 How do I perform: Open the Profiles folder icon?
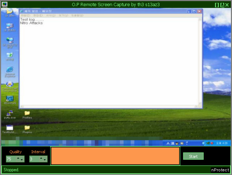pyautogui.click(x=27, y=114)
